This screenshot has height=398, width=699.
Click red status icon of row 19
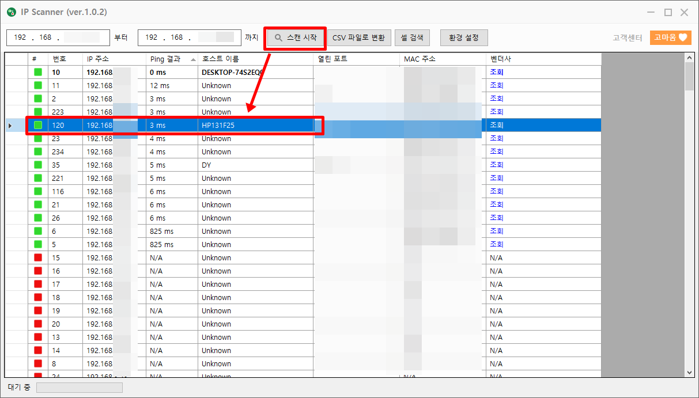(x=38, y=311)
